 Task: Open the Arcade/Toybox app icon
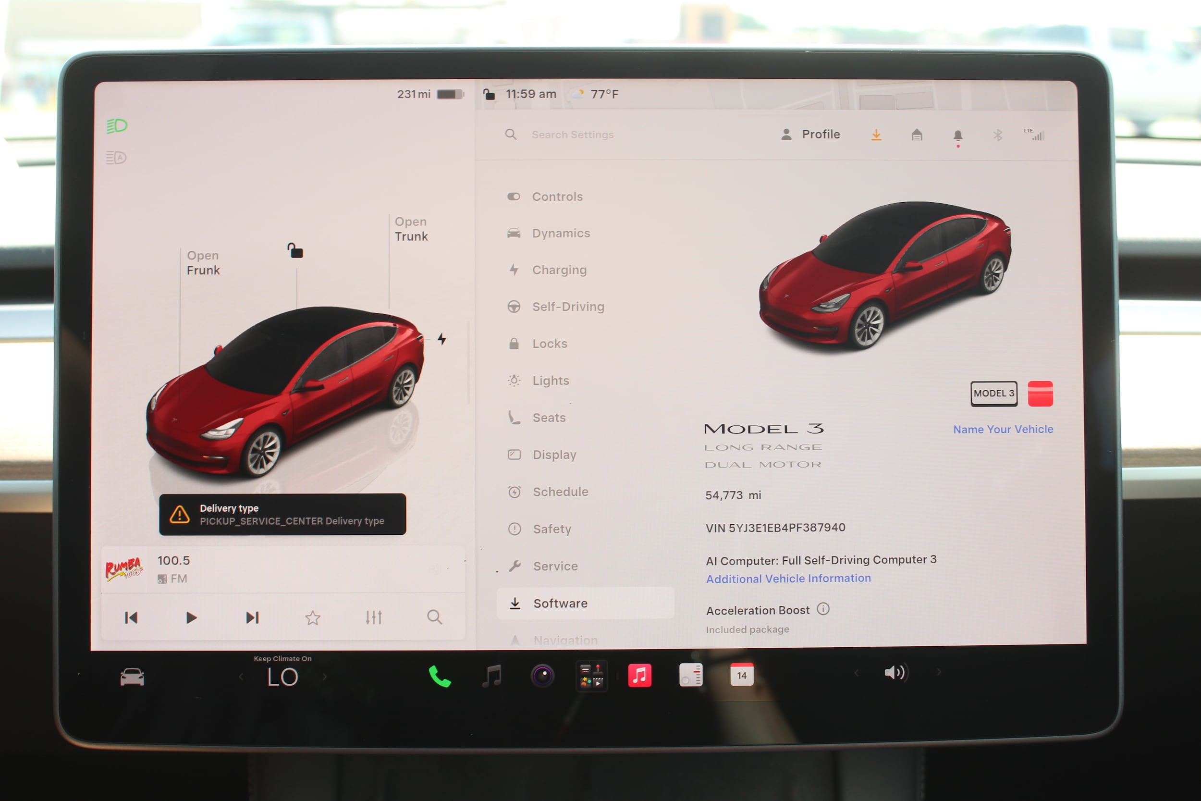pos(592,677)
